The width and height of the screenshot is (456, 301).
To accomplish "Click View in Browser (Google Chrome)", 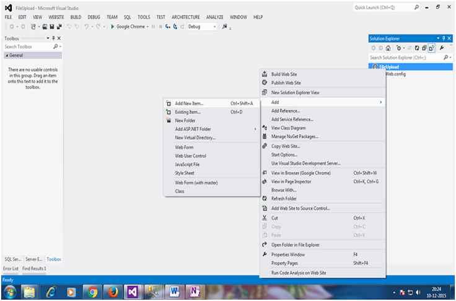I will (x=323, y=173).
